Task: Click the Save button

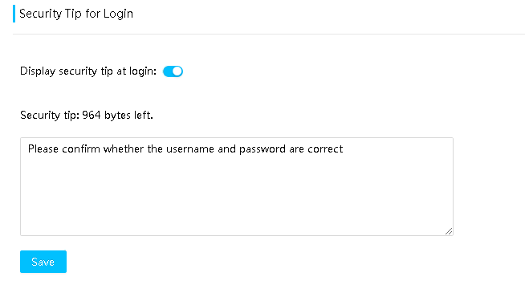Action: (x=43, y=262)
